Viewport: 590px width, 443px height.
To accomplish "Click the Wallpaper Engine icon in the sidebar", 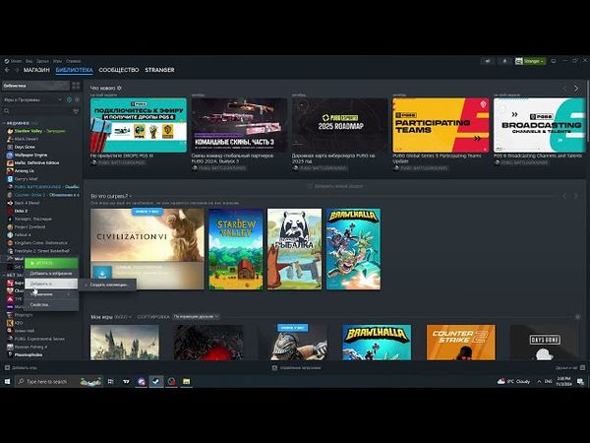I will 10,155.
